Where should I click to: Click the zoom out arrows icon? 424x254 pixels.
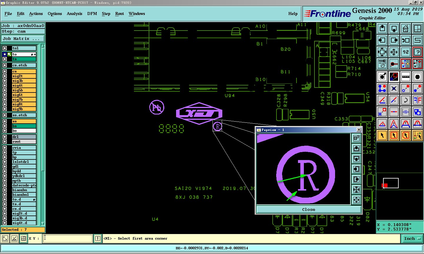pyautogui.click(x=394, y=52)
